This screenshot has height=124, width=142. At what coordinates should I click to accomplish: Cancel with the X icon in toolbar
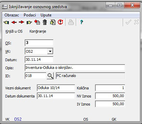tap(137, 22)
